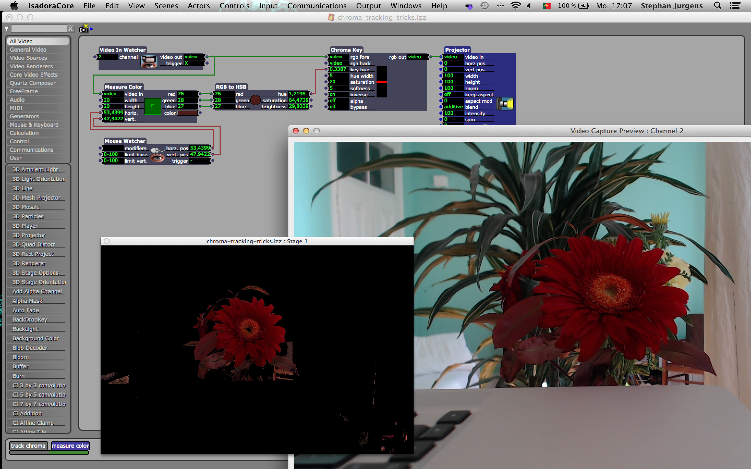This screenshot has height=469, width=751.
Task: Click the blue arrow beside snapshot camera
Action: (x=92, y=29)
